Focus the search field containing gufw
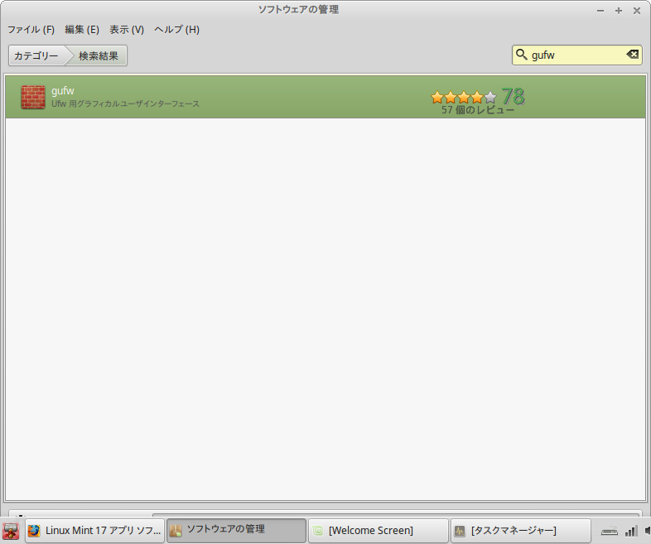 pos(577,55)
